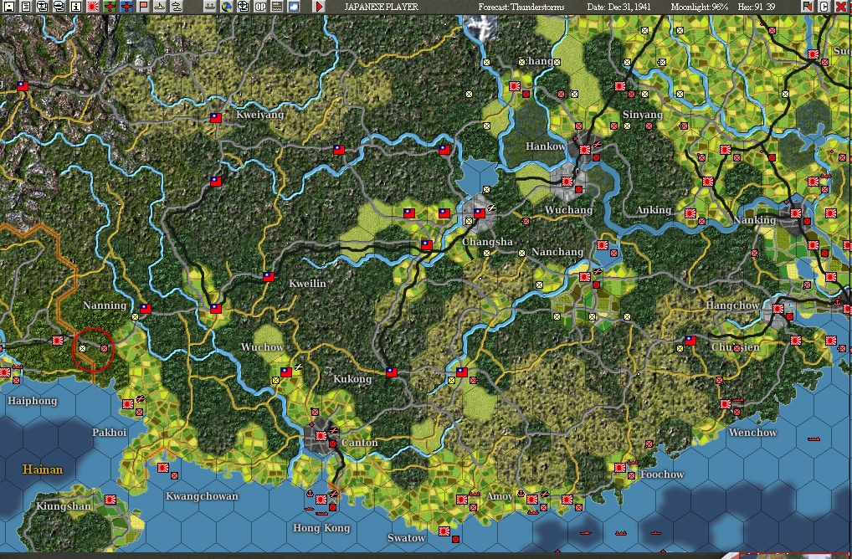852x559 pixels.
Task: Click the 'C' button in top right
Action: coord(824,7)
